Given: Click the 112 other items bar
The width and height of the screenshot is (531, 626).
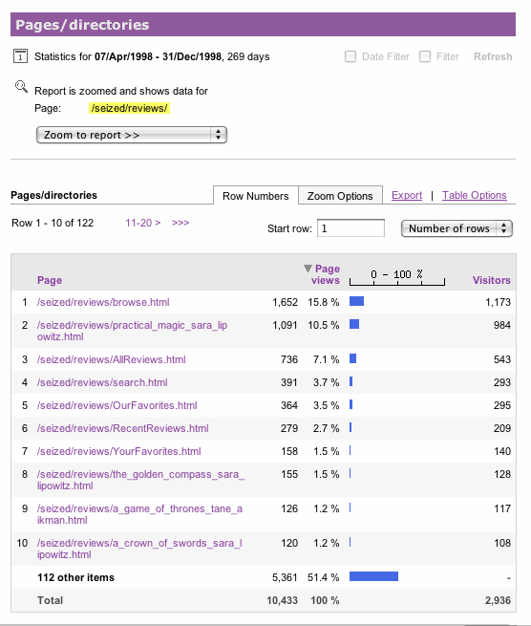Looking at the screenshot, I should click(373, 576).
